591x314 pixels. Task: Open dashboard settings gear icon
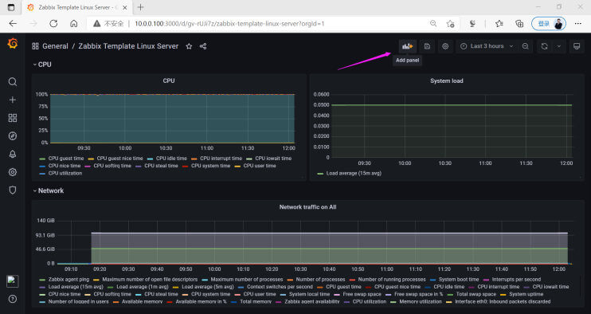(445, 46)
